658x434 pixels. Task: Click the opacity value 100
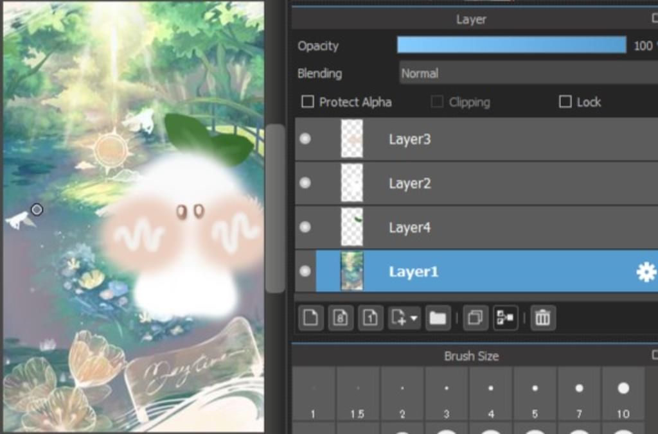[643, 46]
